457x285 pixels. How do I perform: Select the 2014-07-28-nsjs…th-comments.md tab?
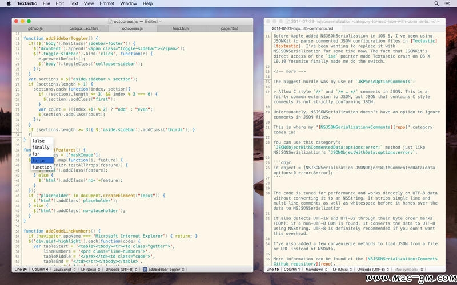click(303, 28)
